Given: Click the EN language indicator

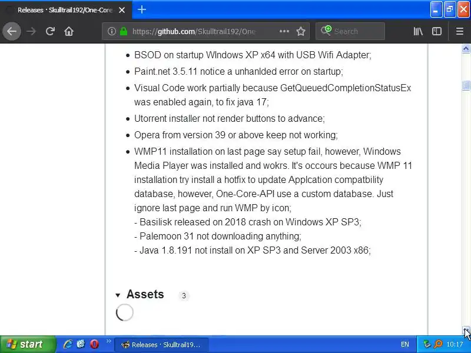Looking at the screenshot, I should coord(404,344).
